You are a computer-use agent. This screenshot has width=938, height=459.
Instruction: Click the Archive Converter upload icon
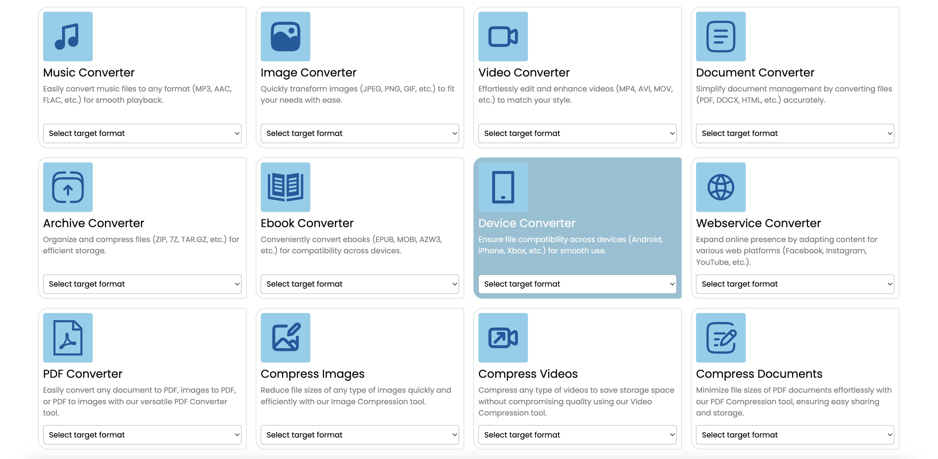click(x=68, y=187)
